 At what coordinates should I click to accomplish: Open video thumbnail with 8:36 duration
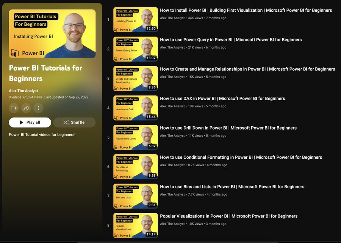point(136,78)
